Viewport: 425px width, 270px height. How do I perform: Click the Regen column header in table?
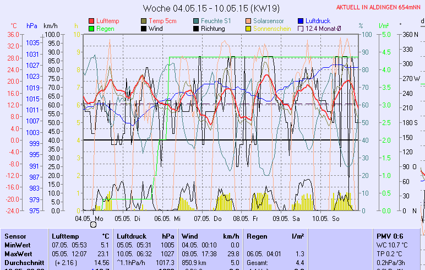(x=258, y=236)
